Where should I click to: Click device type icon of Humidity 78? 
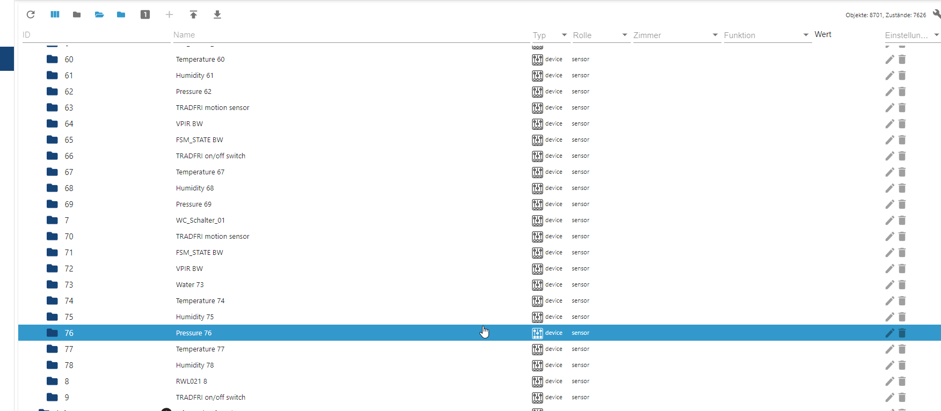(x=537, y=365)
